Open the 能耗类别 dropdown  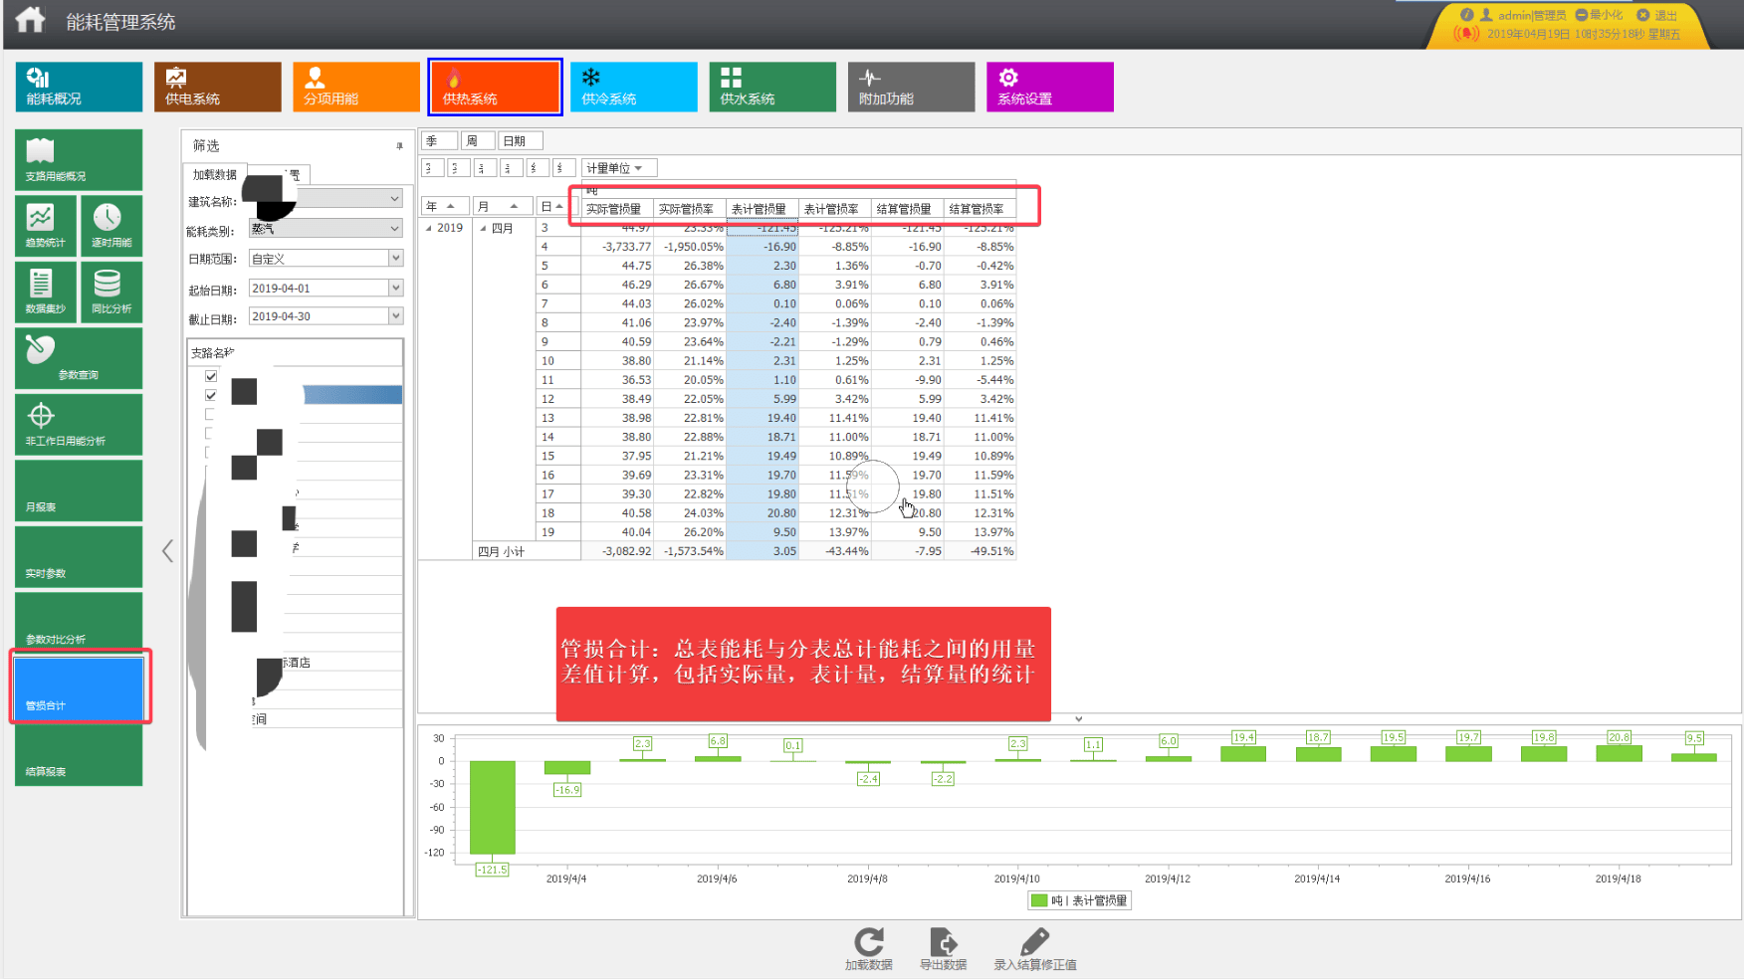click(326, 229)
